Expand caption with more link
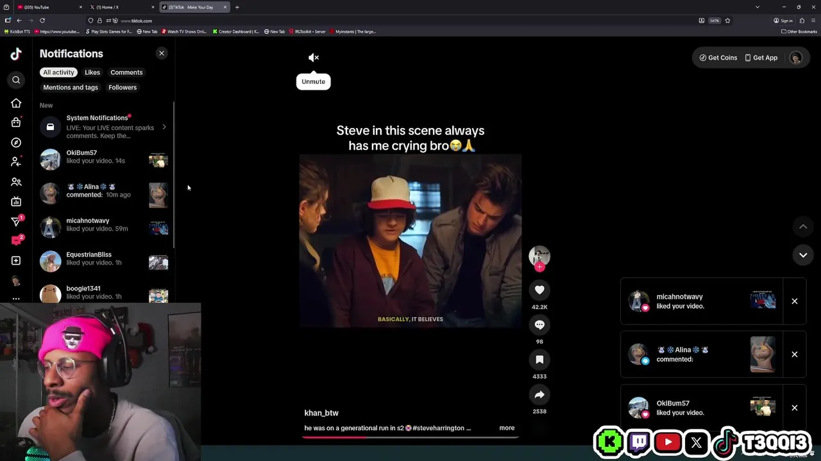 tap(507, 428)
